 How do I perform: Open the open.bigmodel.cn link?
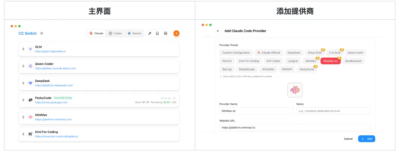pyautogui.click(x=50, y=52)
